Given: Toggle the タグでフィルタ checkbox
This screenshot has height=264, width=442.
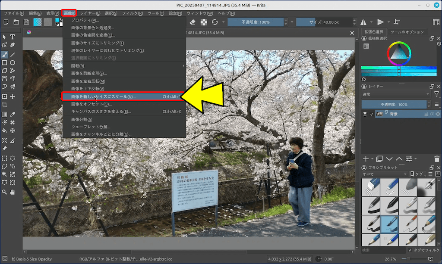Looking at the screenshot, I should 410,250.
